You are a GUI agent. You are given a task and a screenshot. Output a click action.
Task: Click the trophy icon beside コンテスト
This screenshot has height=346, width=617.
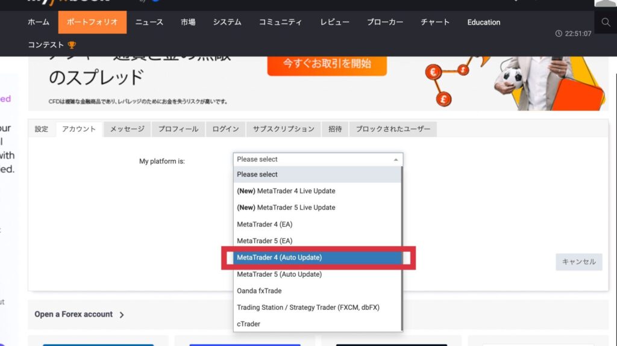[x=72, y=45]
